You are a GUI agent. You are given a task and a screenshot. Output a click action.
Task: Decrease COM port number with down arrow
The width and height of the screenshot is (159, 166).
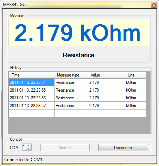(28, 148)
